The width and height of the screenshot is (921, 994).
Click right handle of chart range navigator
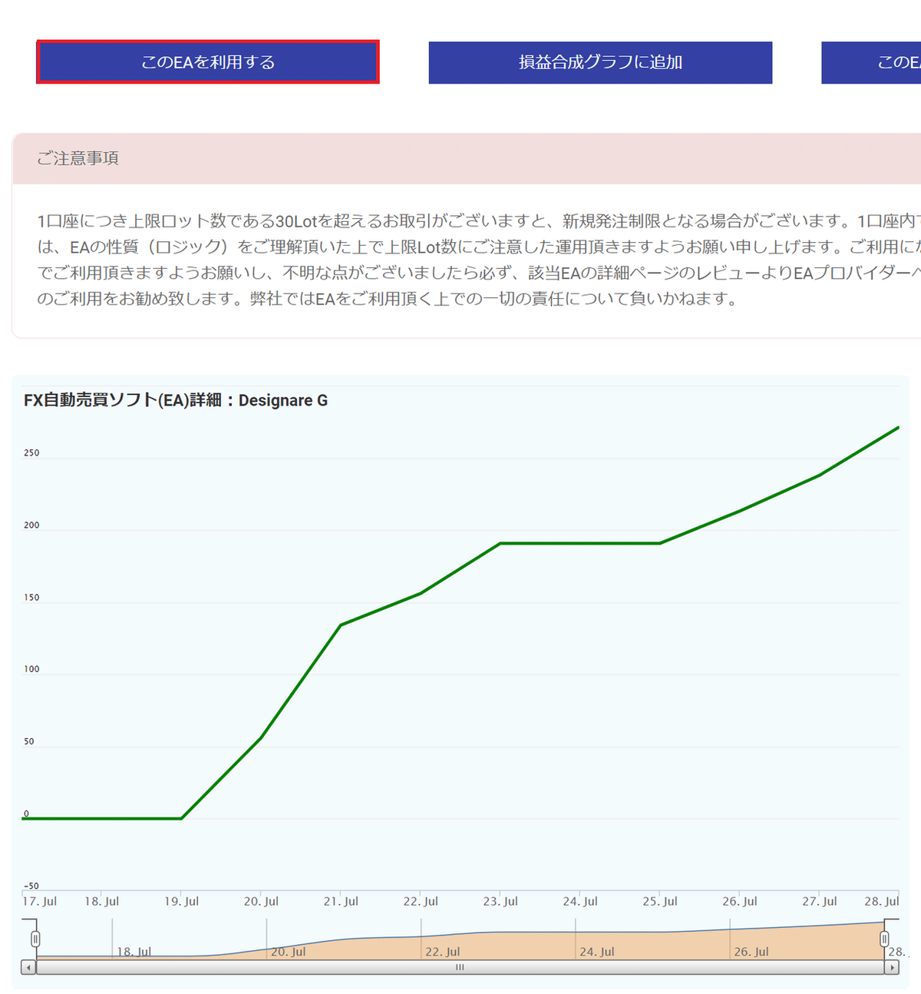click(x=884, y=939)
